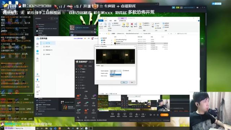
Task: Click the blue Help icon in Explorer
Action: (199, 21)
